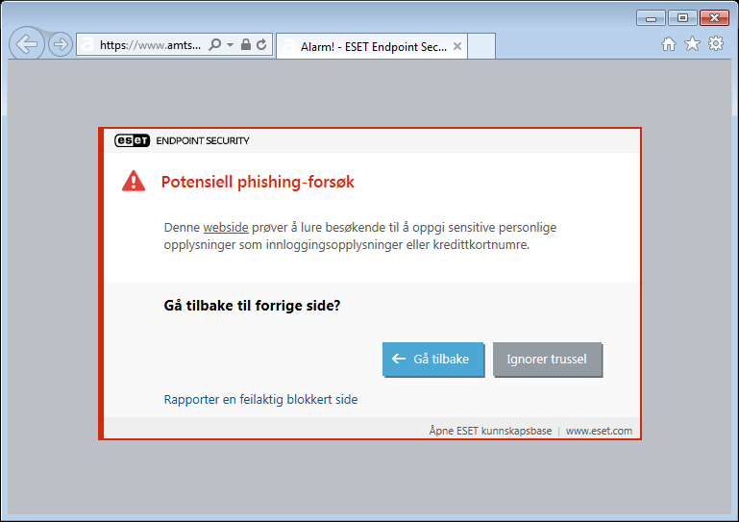Maximize the browser window
The width and height of the screenshot is (739, 522).
point(682,18)
